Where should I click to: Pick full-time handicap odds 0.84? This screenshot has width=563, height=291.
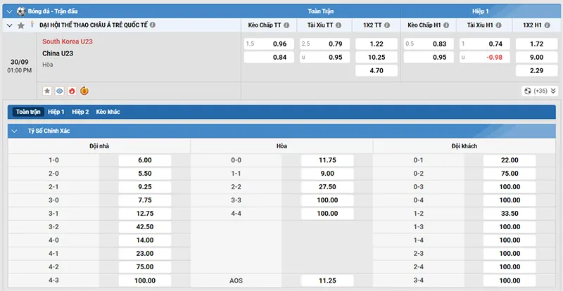(x=269, y=58)
